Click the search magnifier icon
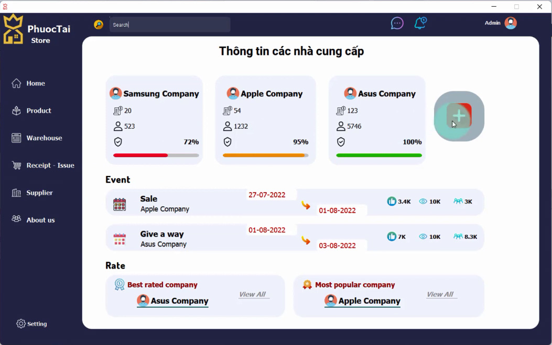 (x=99, y=25)
